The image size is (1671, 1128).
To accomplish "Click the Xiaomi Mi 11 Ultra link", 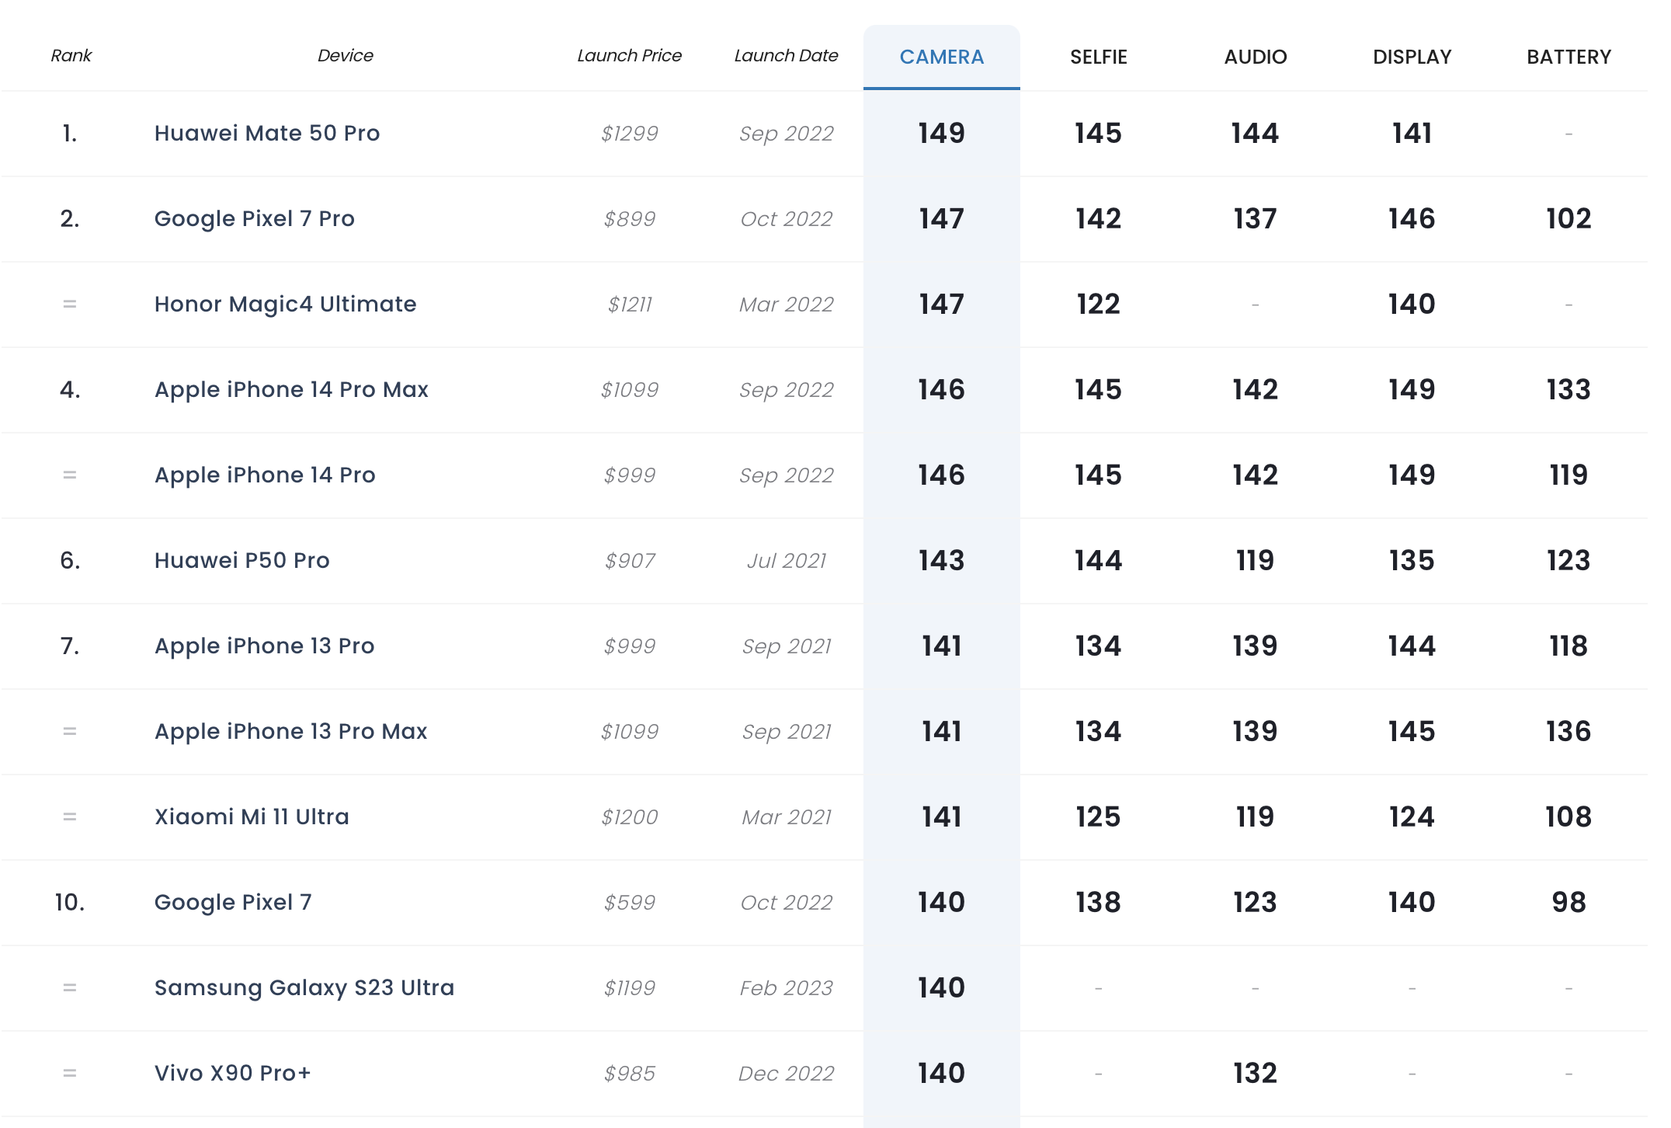I will (252, 816).
